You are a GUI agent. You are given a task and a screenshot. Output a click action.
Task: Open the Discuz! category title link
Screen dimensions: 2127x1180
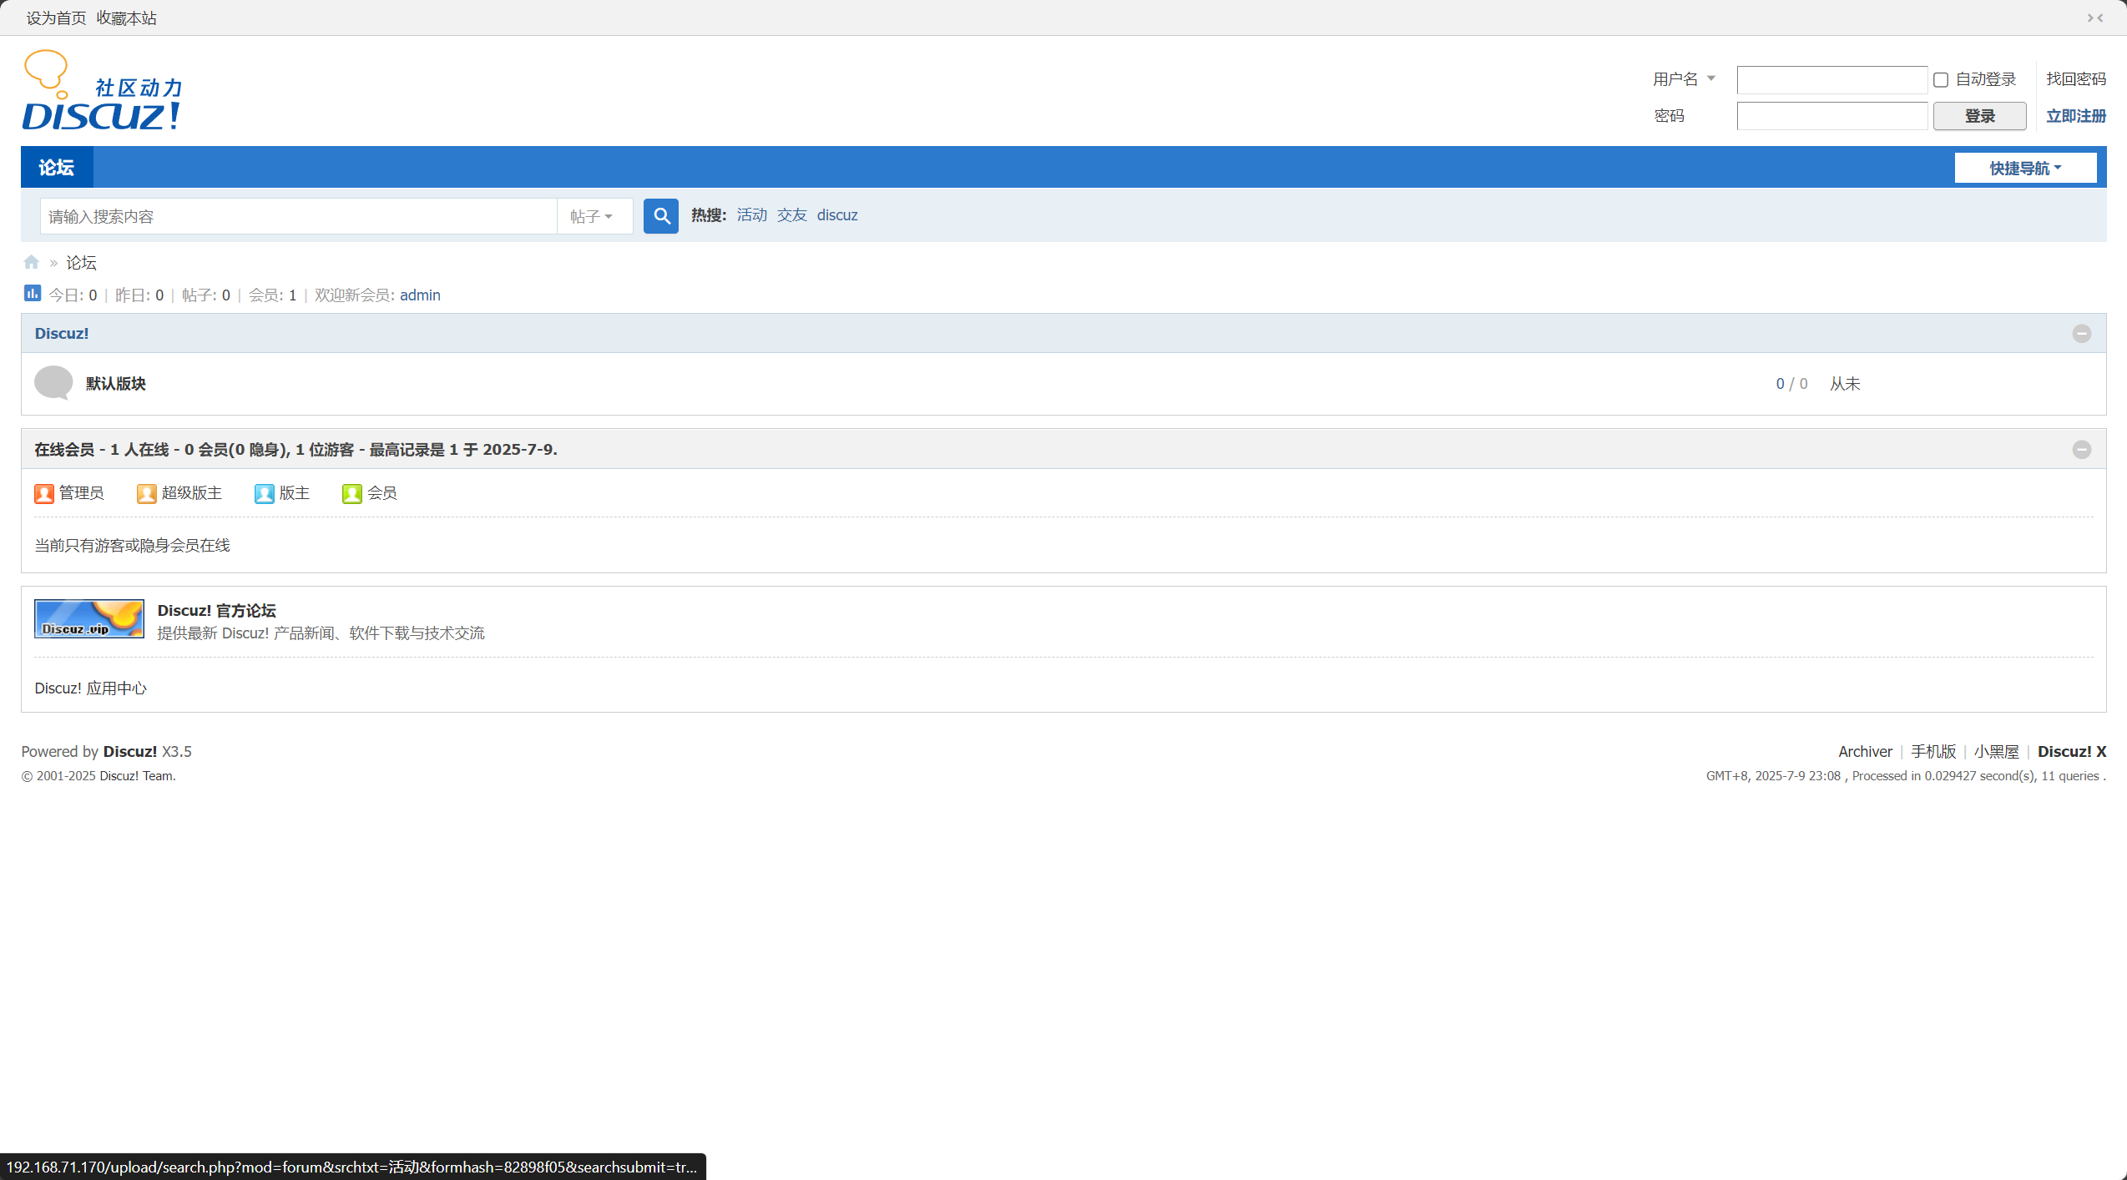coord(62,334)
